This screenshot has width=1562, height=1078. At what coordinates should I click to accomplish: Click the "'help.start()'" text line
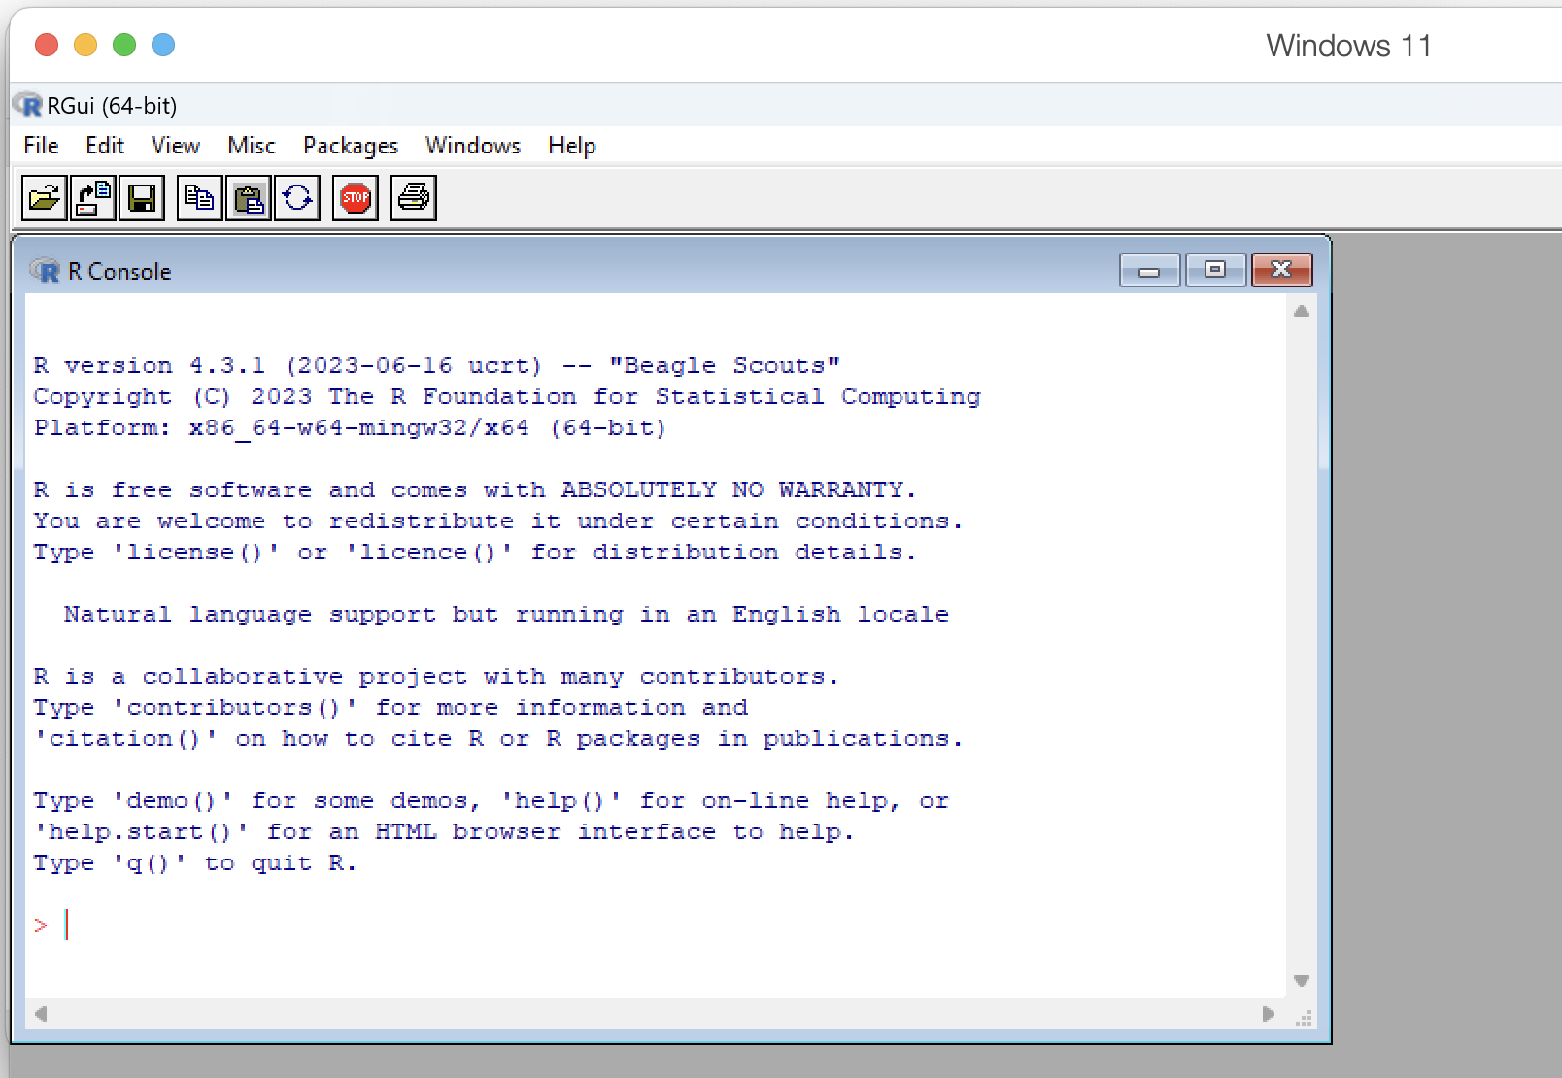[444, 831]
